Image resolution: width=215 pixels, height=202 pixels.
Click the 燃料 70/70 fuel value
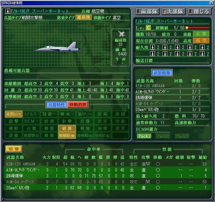click(198, 116)
